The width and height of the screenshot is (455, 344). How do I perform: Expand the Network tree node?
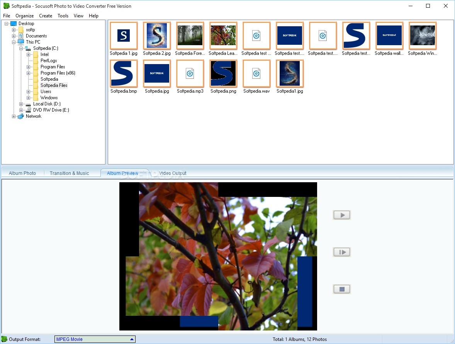(x=14, y=116)
